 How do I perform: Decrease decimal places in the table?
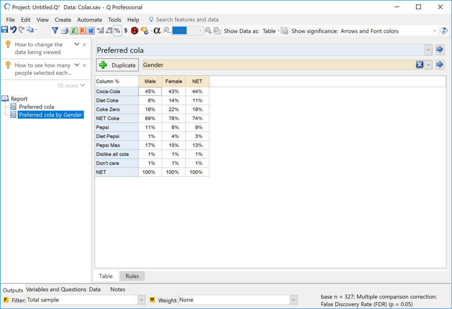pyautogui.click(x=109, y=30)
